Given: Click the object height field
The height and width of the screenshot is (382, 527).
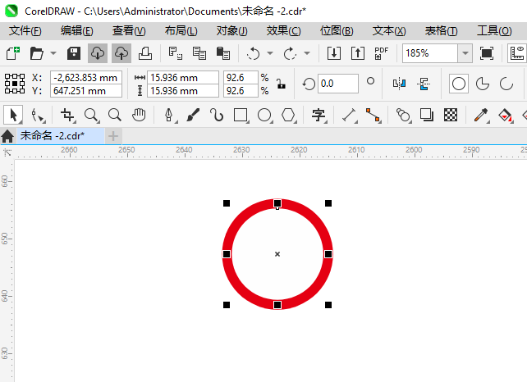Looking at the screenshot, I should tap(183, 91).
